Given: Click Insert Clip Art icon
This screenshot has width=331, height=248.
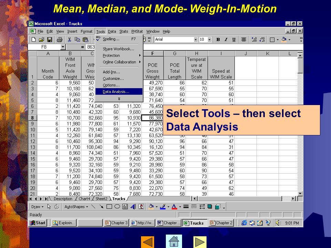Looking at the screenshot, I should click(x=141, y=207).
